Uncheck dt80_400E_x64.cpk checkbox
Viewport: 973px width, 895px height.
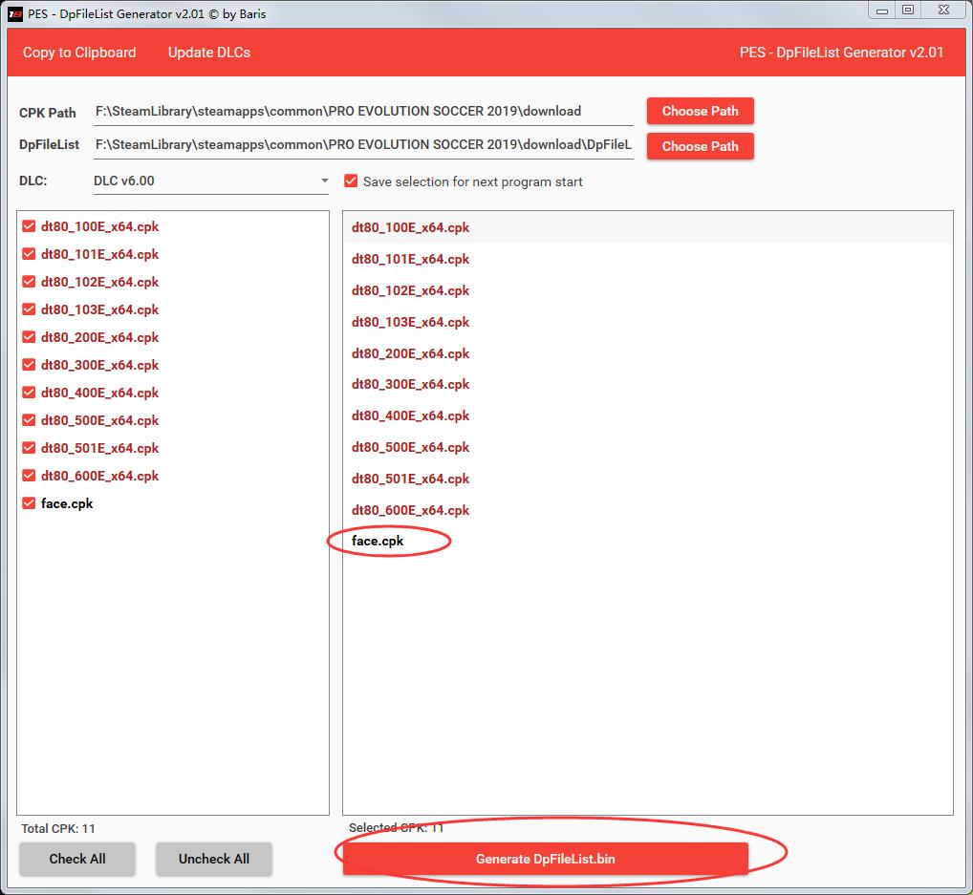click(29, 392)
